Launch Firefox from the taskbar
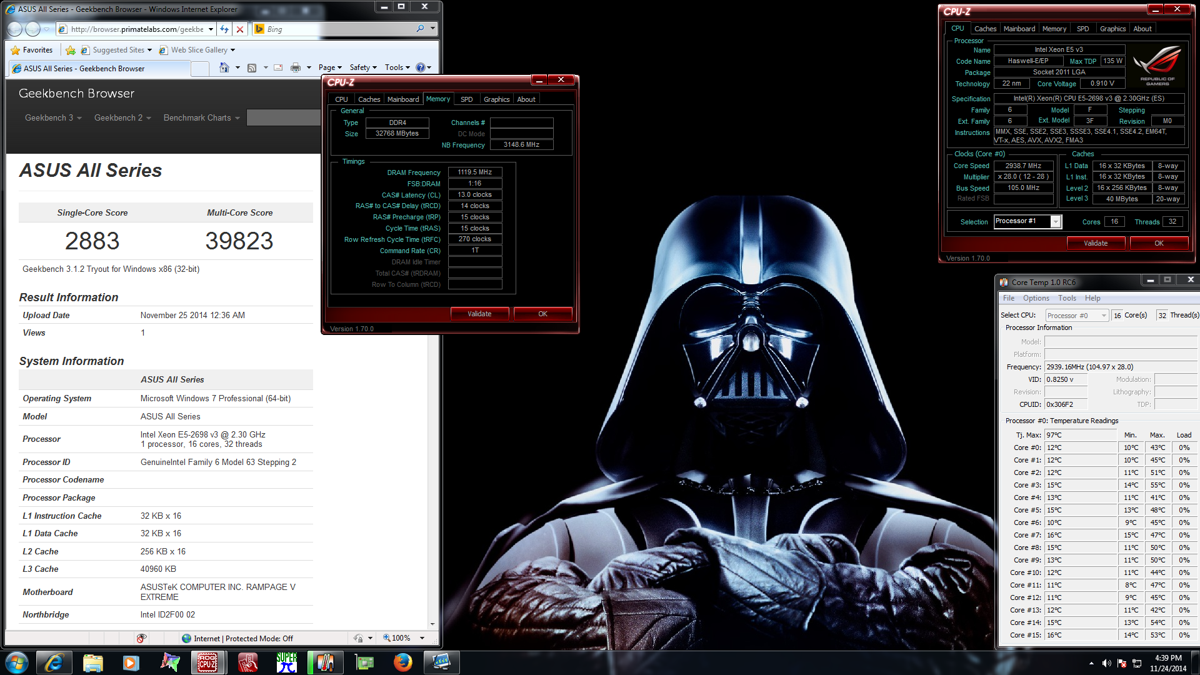This screenshot has width=1200, height=675. tap(402, 662)
